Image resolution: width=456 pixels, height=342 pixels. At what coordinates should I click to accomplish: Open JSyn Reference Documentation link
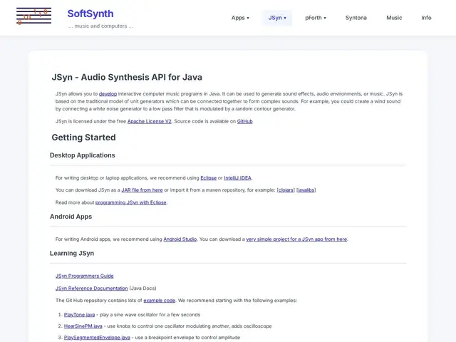coord(92,288)
